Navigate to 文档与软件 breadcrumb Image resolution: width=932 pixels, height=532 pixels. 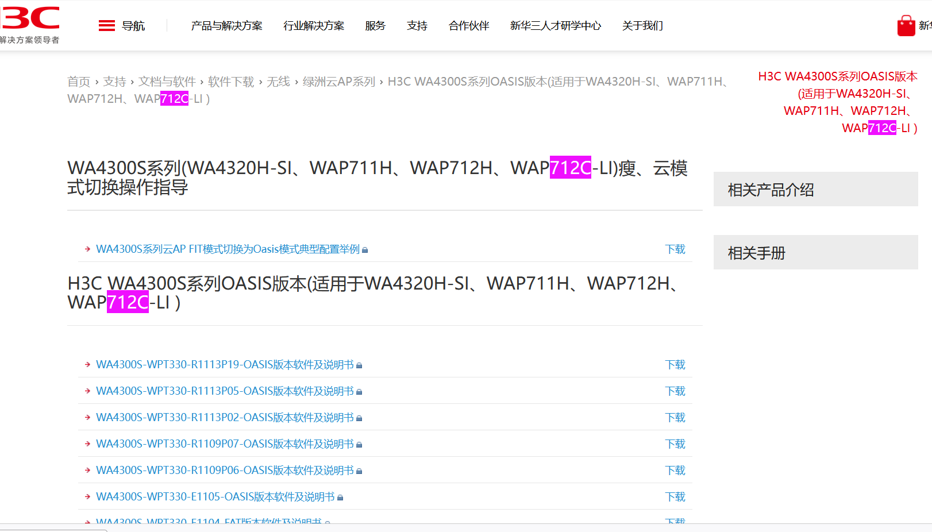[x=167, y=82]
